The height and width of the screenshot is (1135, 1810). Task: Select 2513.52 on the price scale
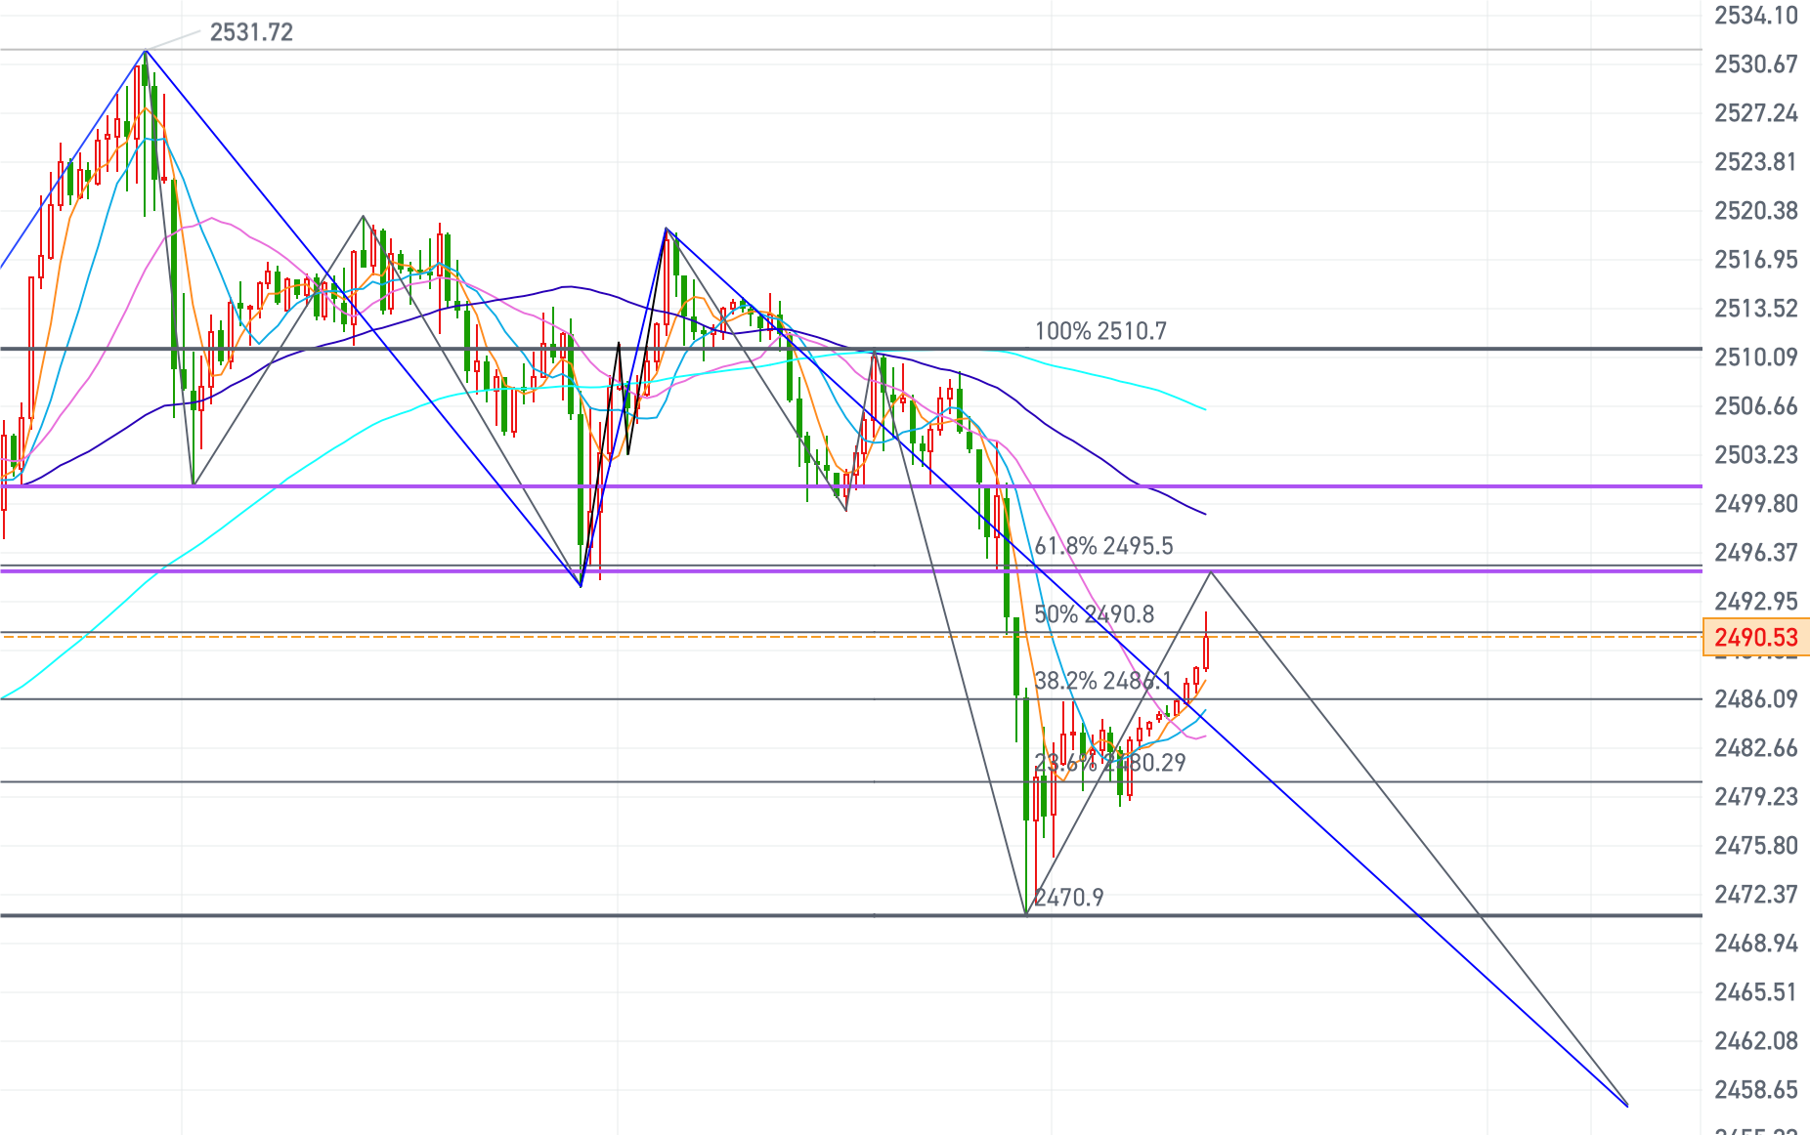pyautogui.click(x=1756, y=309)
